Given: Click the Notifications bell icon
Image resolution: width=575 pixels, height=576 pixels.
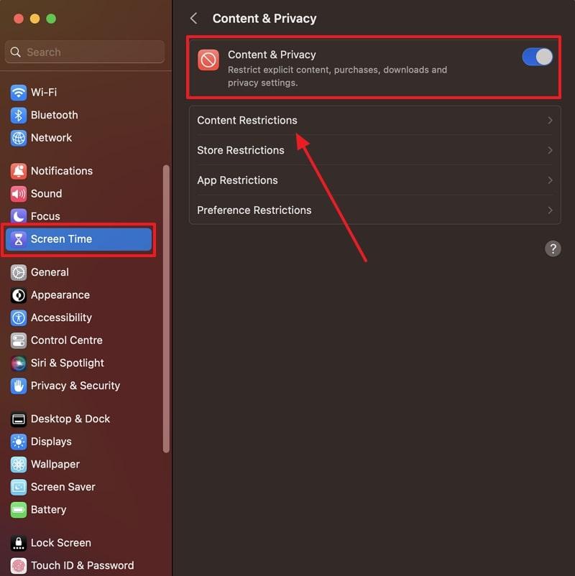Looking at the screenshot, I should [x=19, y=171].
